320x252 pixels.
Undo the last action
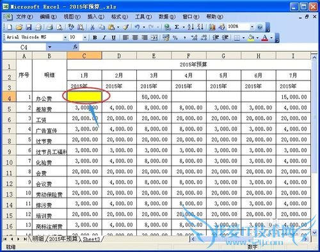[137, 27]
